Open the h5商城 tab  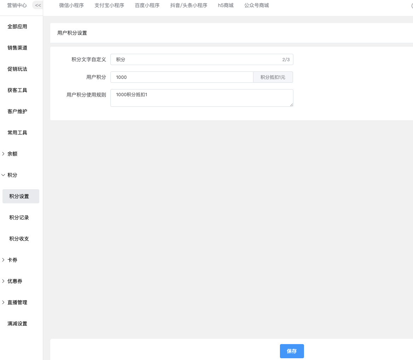pos(226,5)
